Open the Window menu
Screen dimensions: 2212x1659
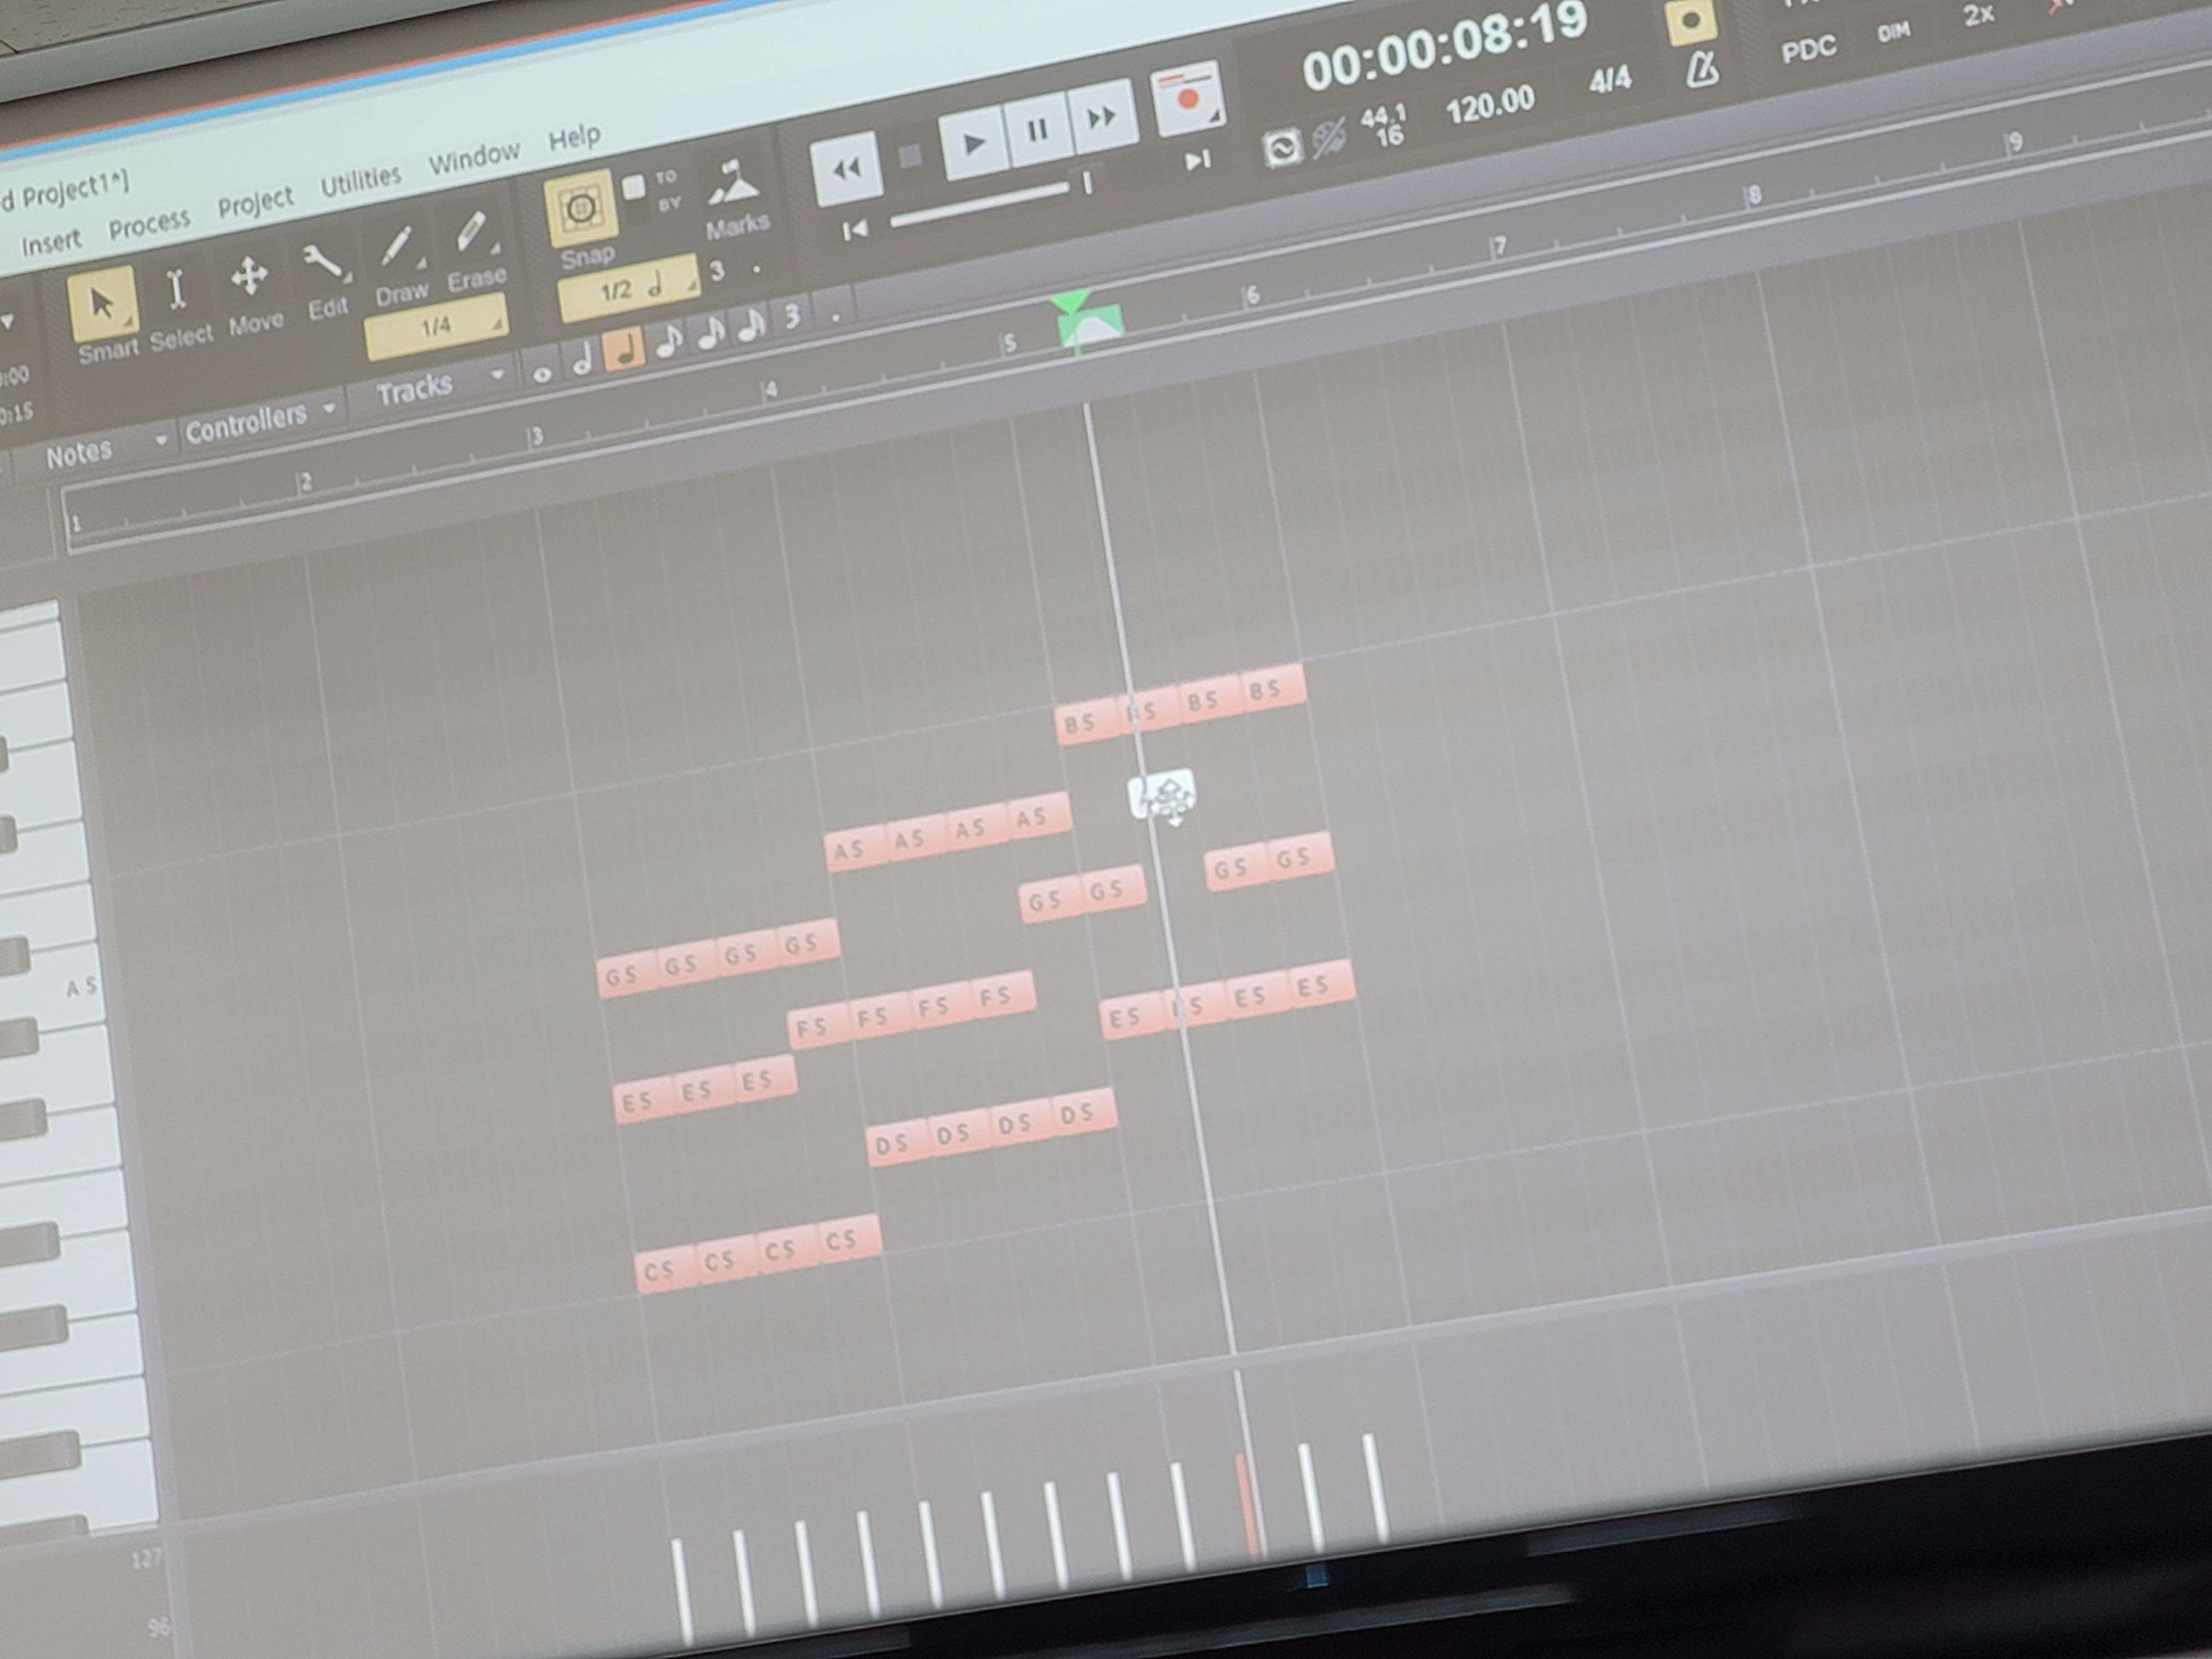point(473,157)
